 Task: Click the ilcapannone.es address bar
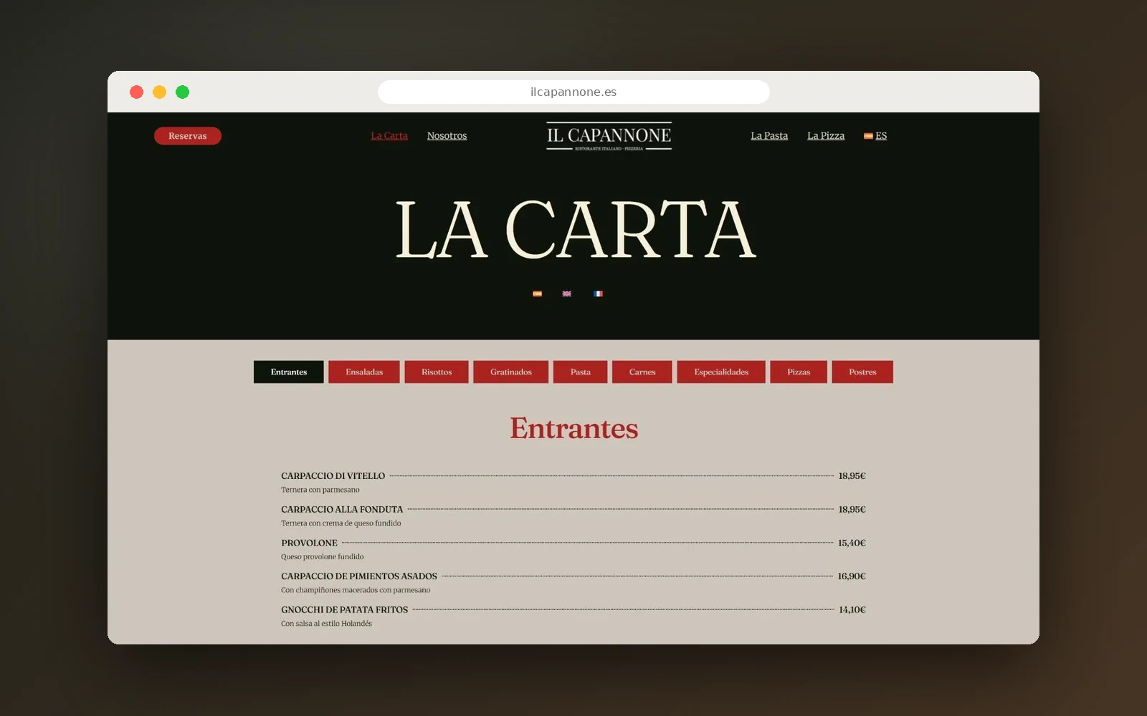573,92
